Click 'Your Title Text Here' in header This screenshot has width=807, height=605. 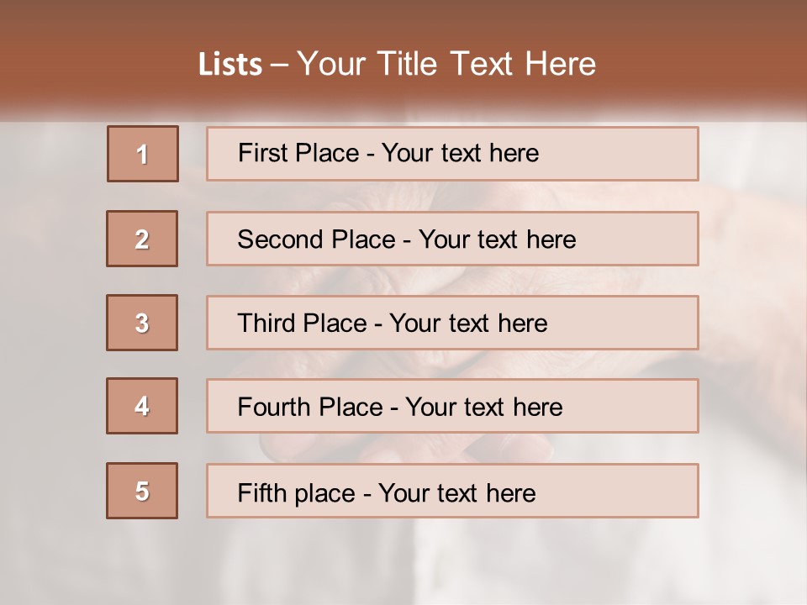pyautogui.click(x=446, y=64)
